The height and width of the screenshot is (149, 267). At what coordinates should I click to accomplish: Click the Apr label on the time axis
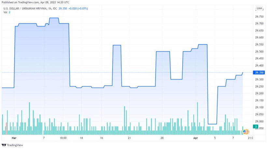click(x=196, y=138)
